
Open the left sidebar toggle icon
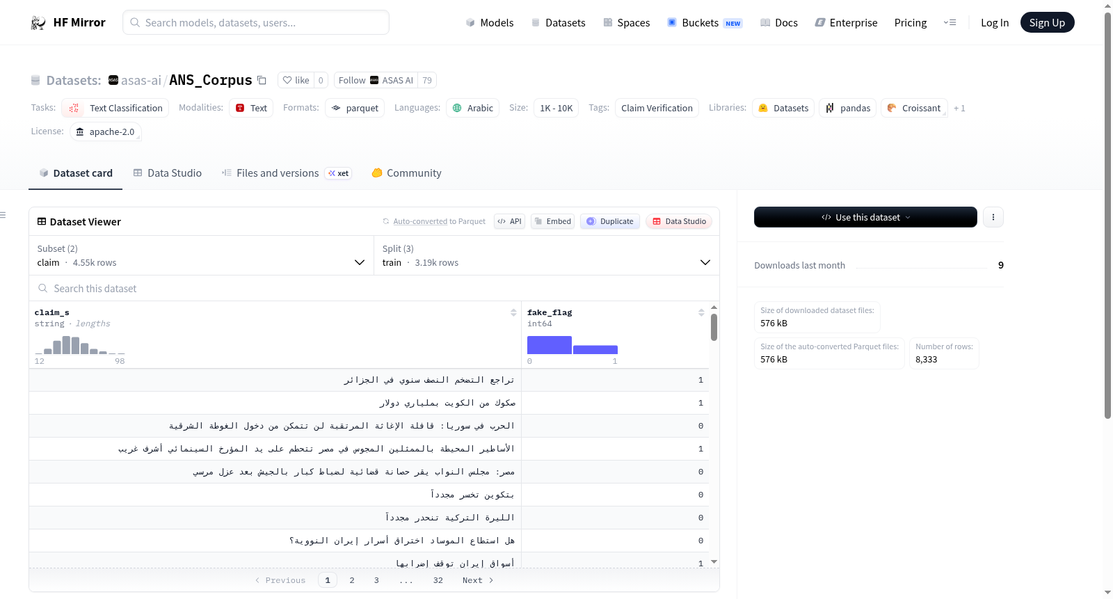point(3,215)
